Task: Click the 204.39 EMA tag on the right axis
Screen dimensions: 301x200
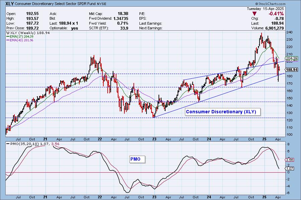Action: pos(292,58)
